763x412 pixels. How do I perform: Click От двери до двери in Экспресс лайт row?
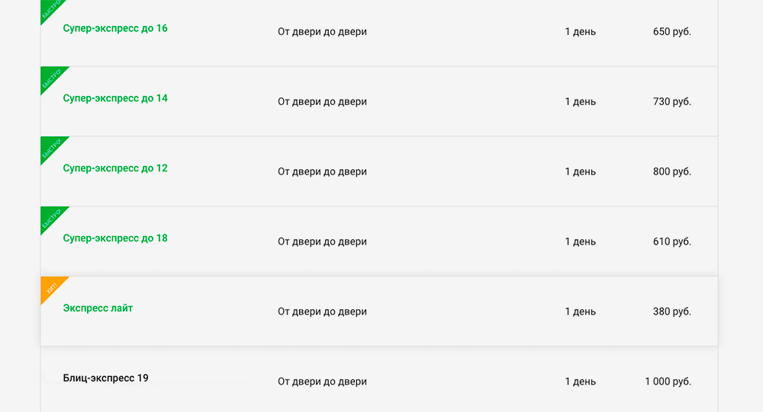(322, 311)
